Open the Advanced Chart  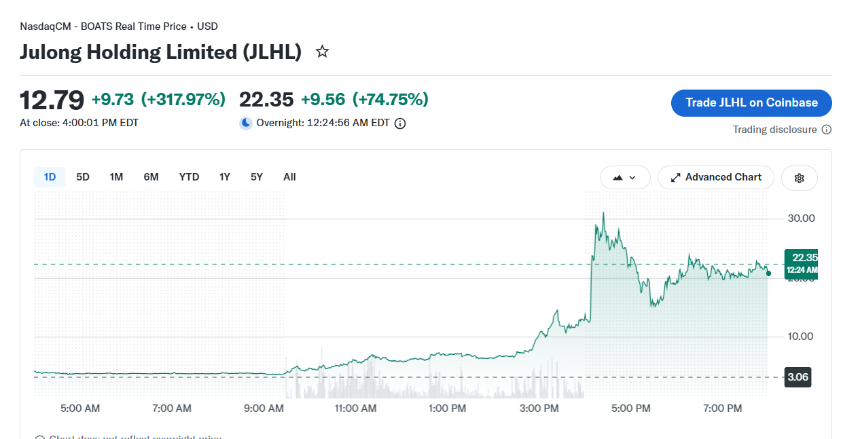[x=715, y=177]
